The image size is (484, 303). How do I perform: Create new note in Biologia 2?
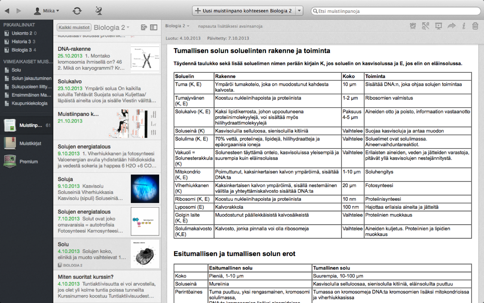244,11
